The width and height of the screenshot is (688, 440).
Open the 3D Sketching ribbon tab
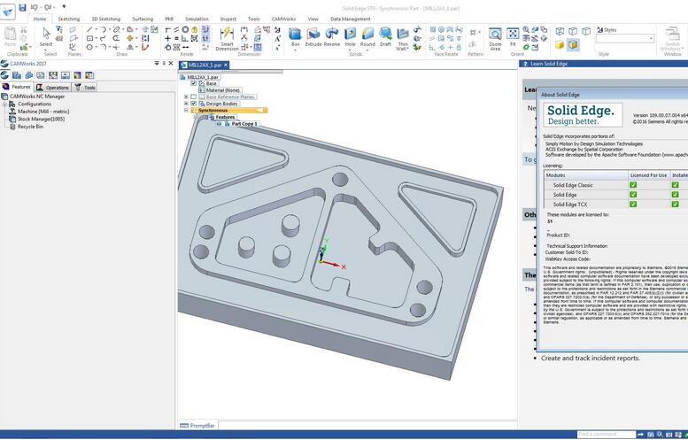point(105,19)
